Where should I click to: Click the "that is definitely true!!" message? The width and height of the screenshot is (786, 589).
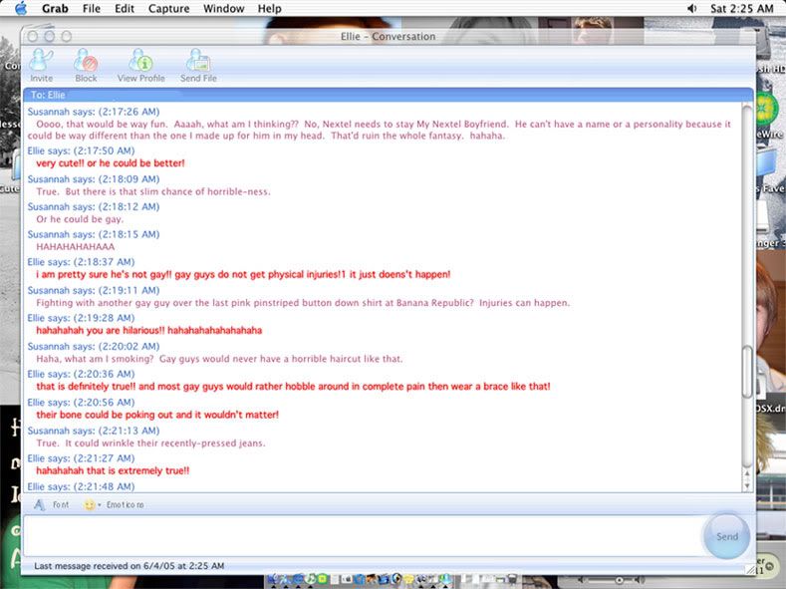point(293,387)
